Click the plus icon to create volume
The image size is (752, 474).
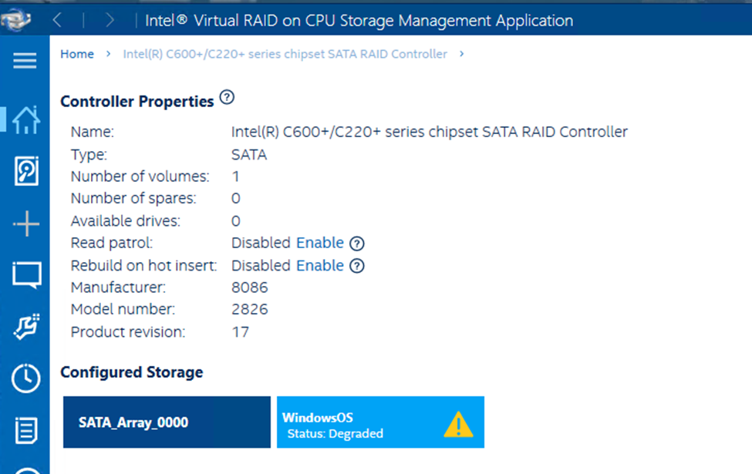[x=26, y=224]
